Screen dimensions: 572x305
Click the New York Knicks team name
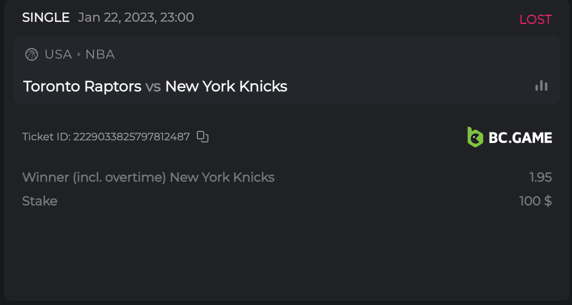[x=226, y=86]
